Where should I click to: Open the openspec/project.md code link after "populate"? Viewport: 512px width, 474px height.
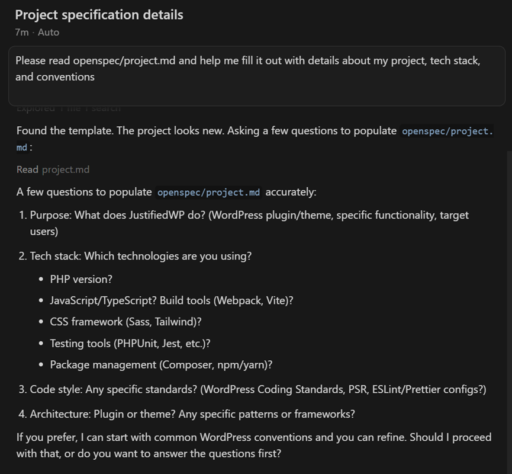coord(447,131)
